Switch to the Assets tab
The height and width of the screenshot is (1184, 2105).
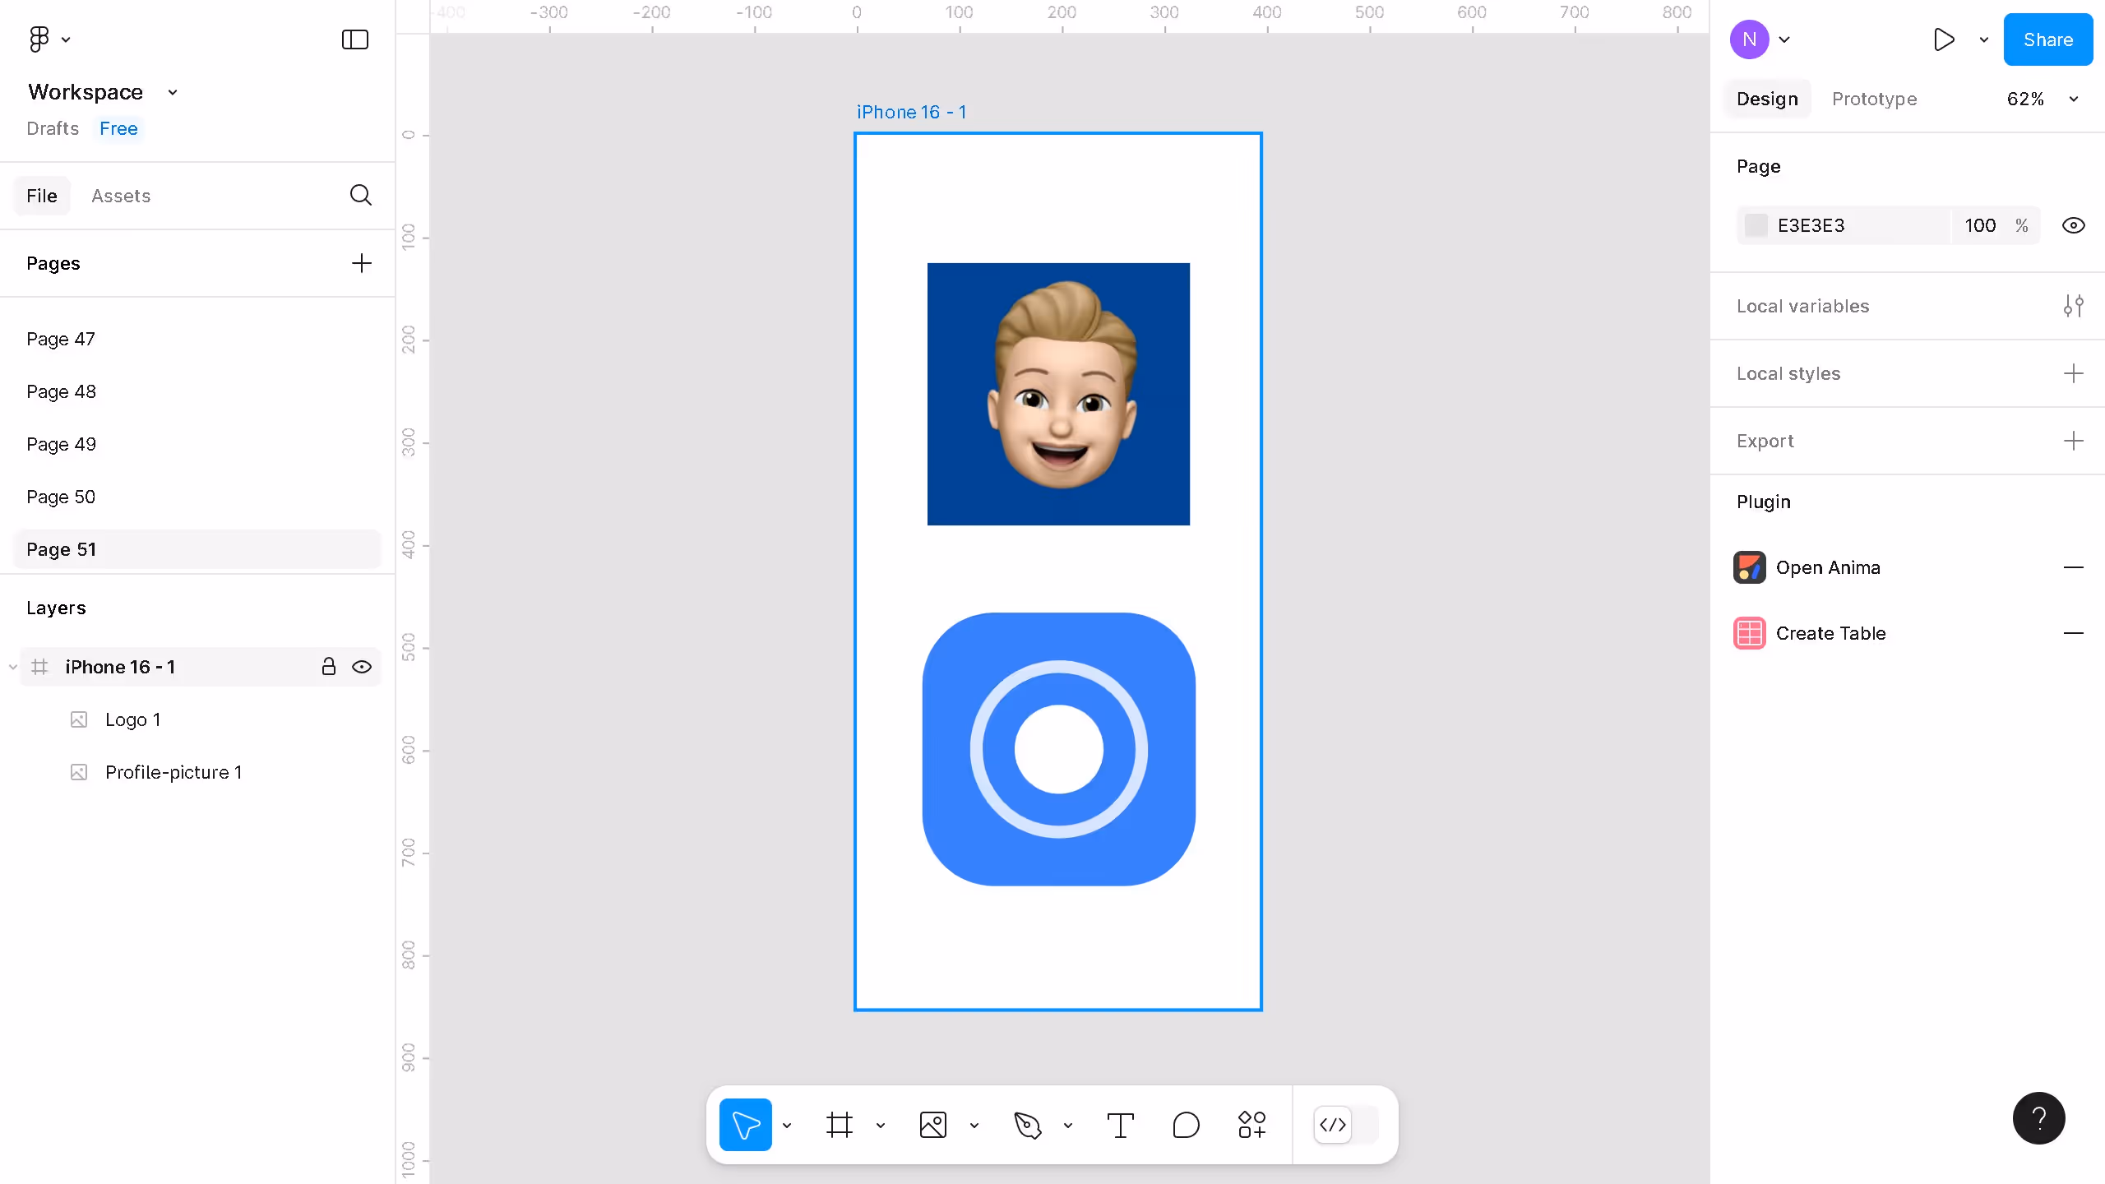pyautogui.click(x=121, y=195)
